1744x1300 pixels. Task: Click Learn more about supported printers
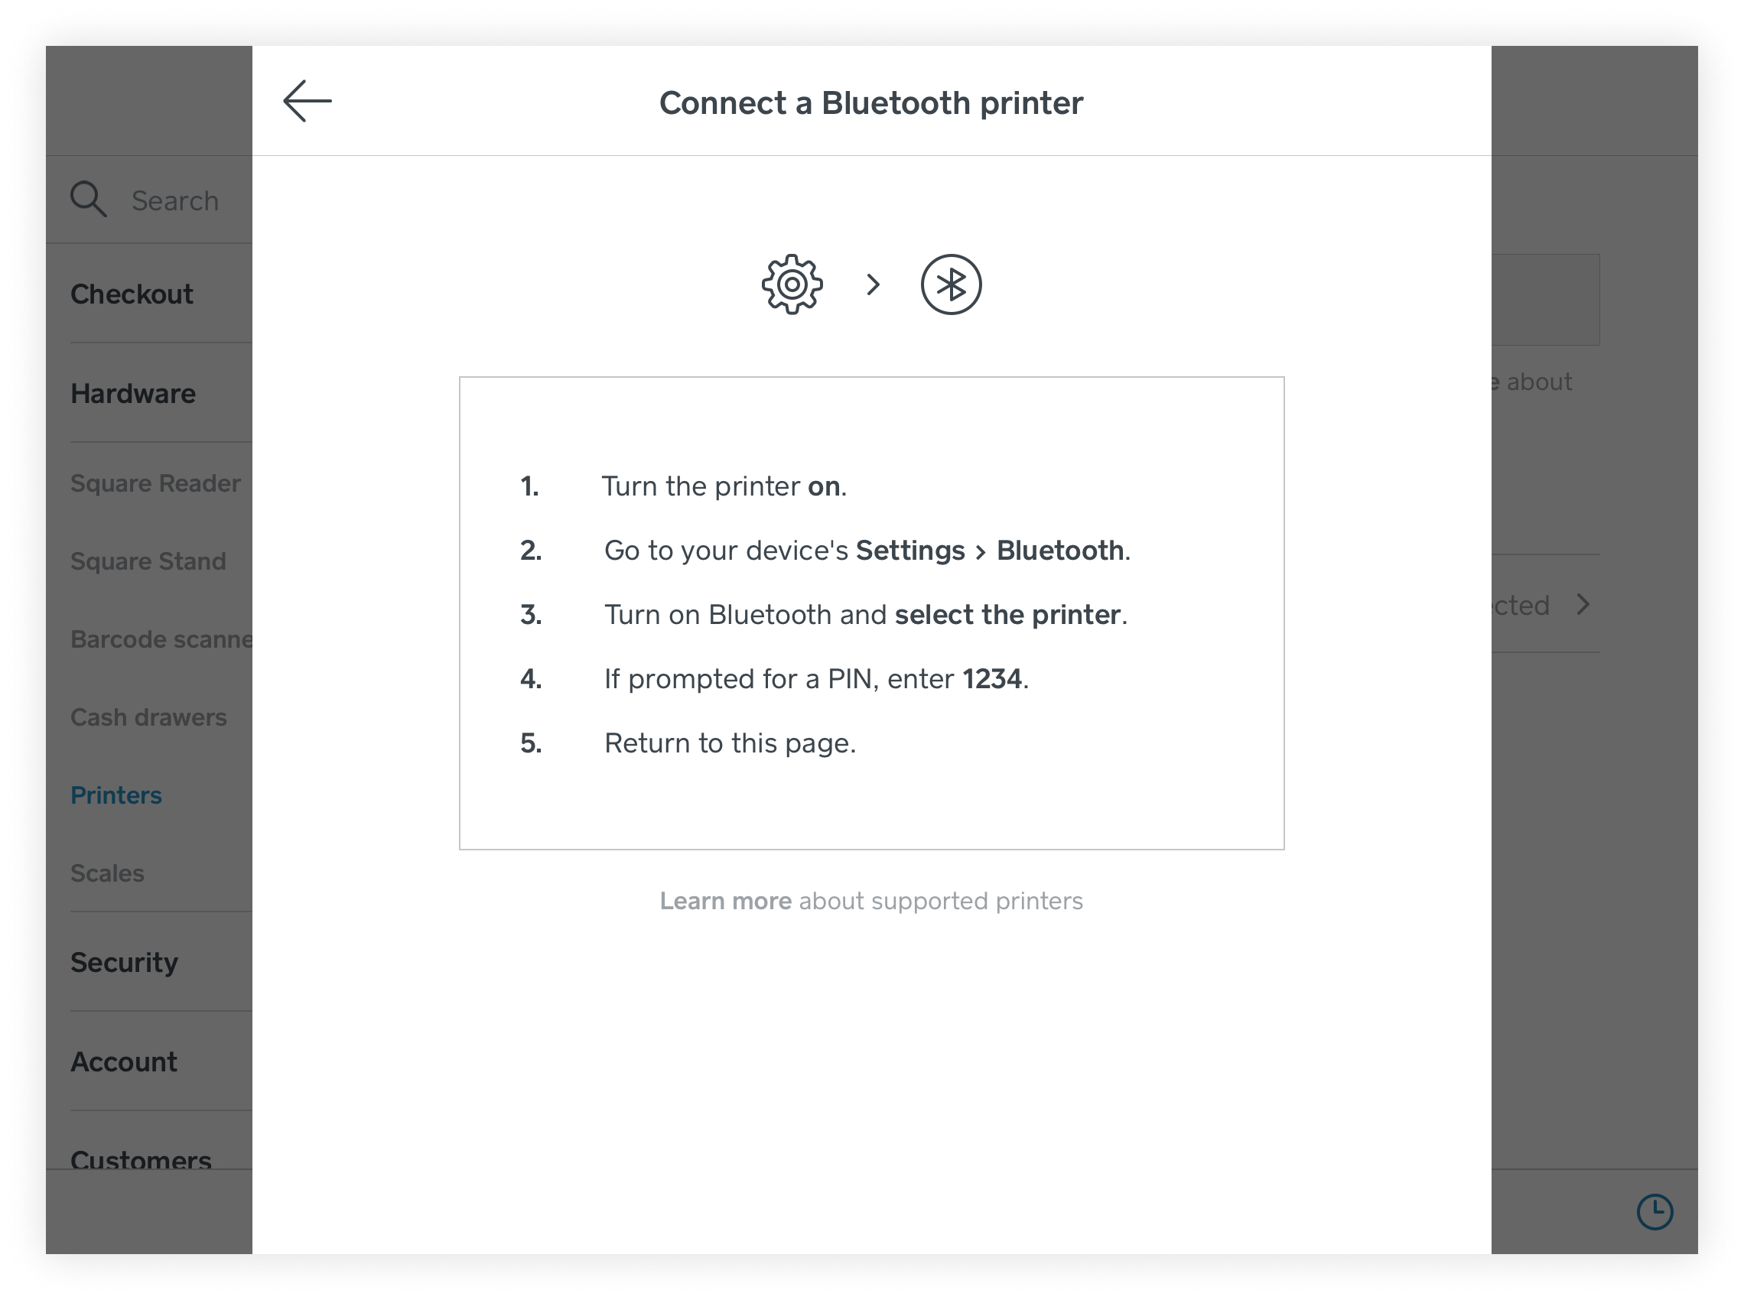tap(724, 899)
